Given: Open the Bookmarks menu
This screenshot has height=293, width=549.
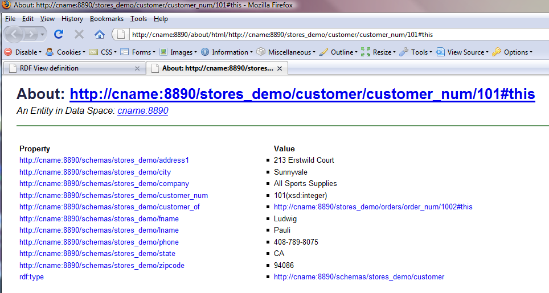Looking at the screenshot, I should coord(106,19).
